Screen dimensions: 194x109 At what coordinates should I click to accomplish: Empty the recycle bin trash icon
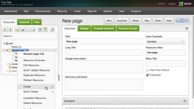(x=52, y=29)
